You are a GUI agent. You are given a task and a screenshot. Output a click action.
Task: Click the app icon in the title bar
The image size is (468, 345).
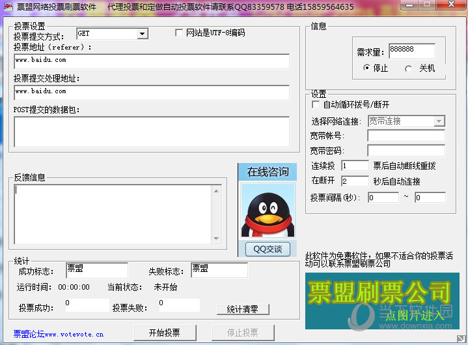pos(8,7)
